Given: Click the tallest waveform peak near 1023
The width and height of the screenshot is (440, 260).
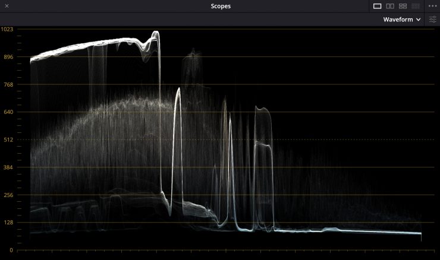Looking at the screenshot, I should click(x=156, y=32).
